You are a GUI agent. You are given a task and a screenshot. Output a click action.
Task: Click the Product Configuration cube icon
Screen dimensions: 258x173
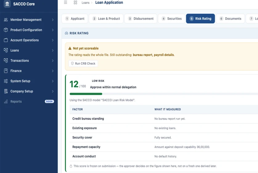[6, 30]
